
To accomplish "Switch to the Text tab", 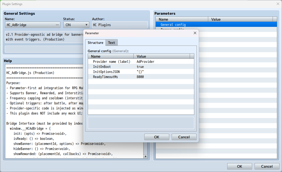I will coord(112,43).
